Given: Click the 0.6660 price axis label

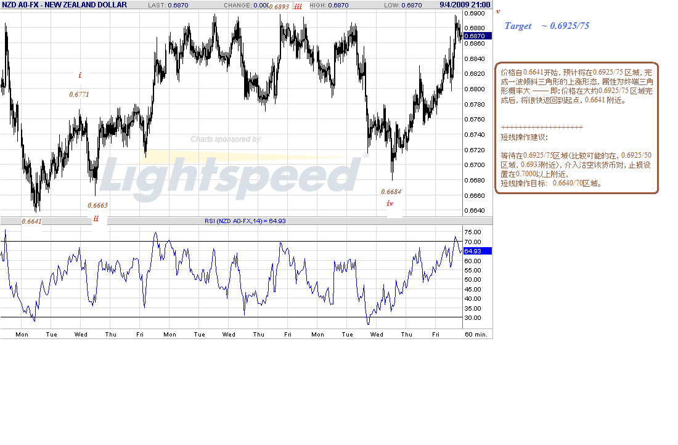Looking at the screenshot, I should (475, 195).
